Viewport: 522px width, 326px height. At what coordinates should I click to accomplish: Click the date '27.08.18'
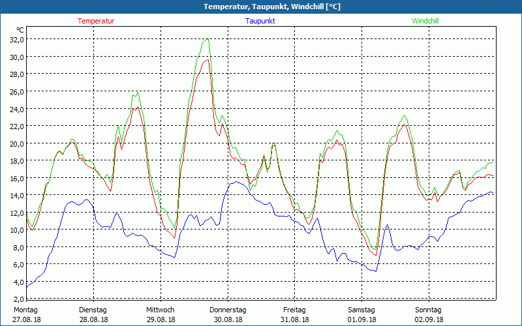click(27, 319)
